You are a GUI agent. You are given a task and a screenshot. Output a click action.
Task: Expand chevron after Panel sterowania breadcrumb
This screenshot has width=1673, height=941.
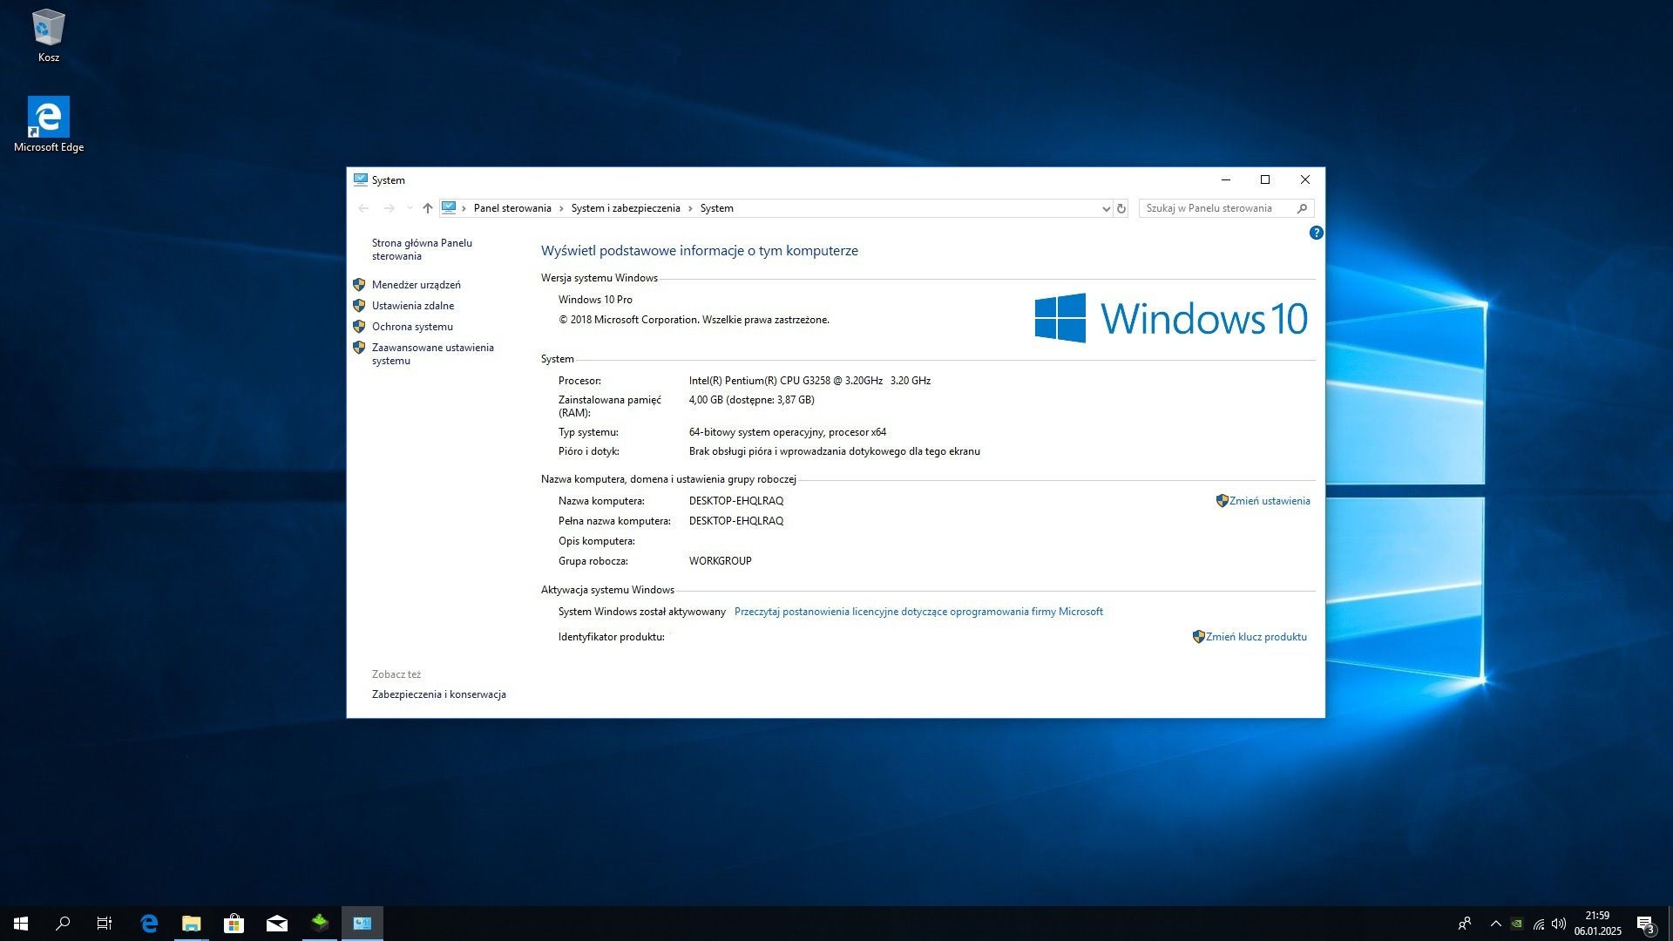pyautogui.click(x=561, y=208)
